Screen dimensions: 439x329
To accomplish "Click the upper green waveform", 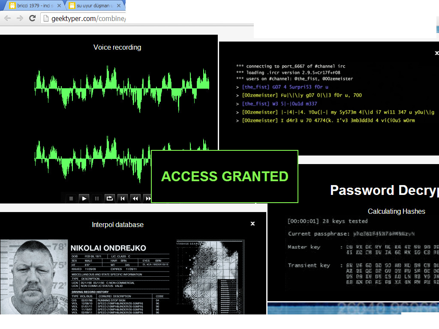I will tap(122, 88).
